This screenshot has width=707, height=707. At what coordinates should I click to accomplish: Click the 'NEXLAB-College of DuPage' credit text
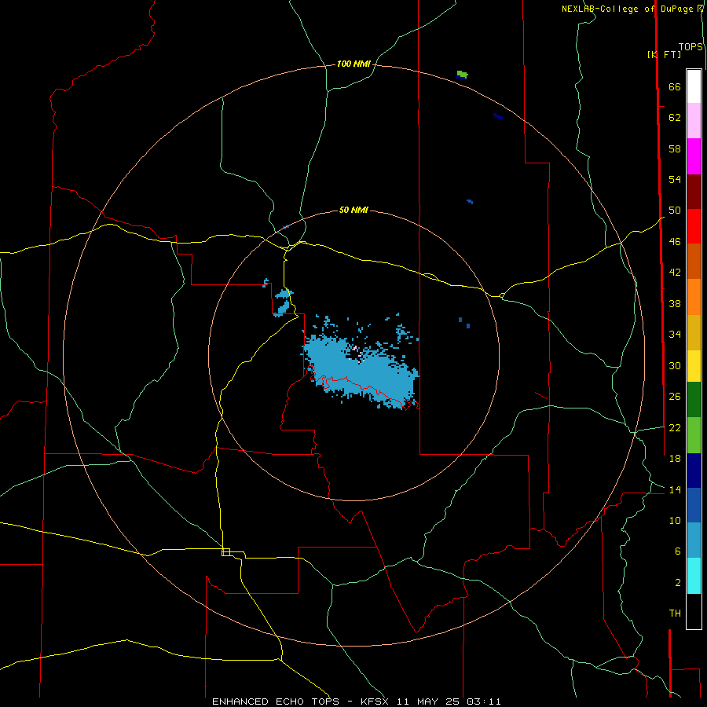tap(627, 9)
